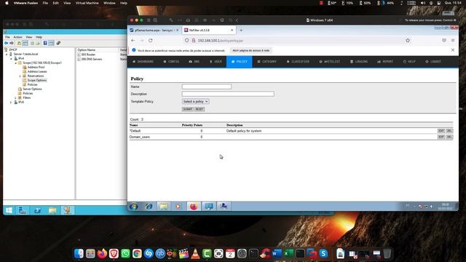Image resolution: width=466 pixels, height=262 pixels.
Task: Open the User nav item
Action: click(216, 61)
